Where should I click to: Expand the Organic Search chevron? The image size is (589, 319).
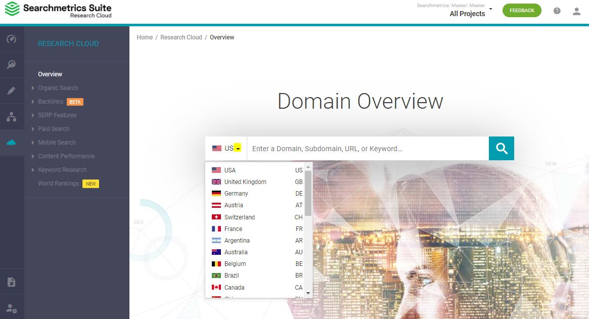point(33,88)
